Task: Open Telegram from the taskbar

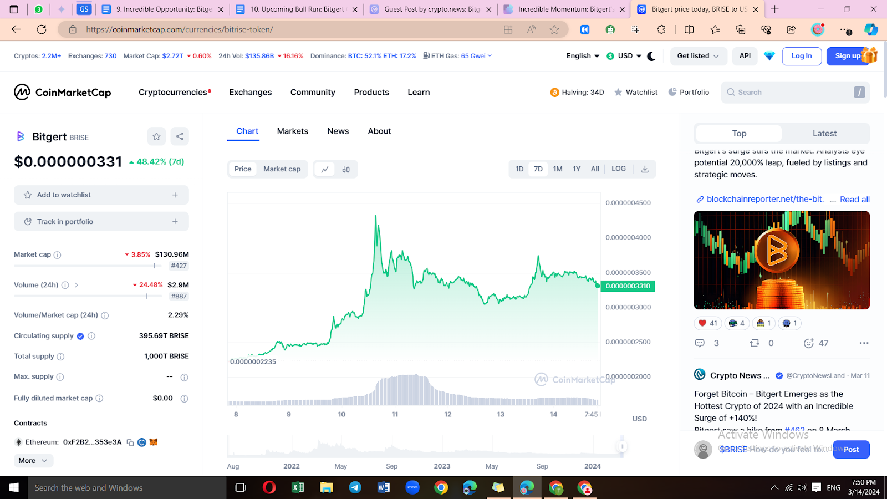Action: pos(355,487)
